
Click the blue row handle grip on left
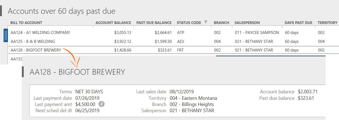(x=6, y=35)
